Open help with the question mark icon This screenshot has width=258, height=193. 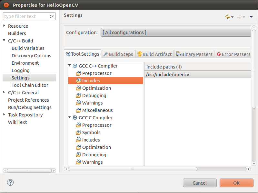point(10,182)
